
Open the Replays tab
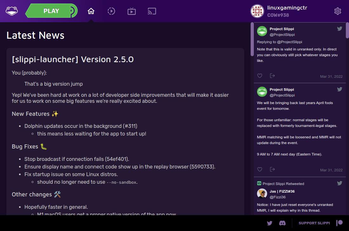pyautogui.click(x=111, y=11)
